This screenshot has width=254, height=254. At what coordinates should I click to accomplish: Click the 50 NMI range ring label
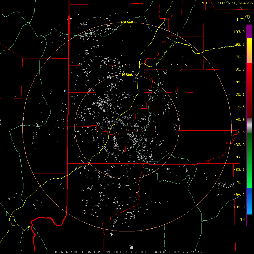click(x=127, y=75)
